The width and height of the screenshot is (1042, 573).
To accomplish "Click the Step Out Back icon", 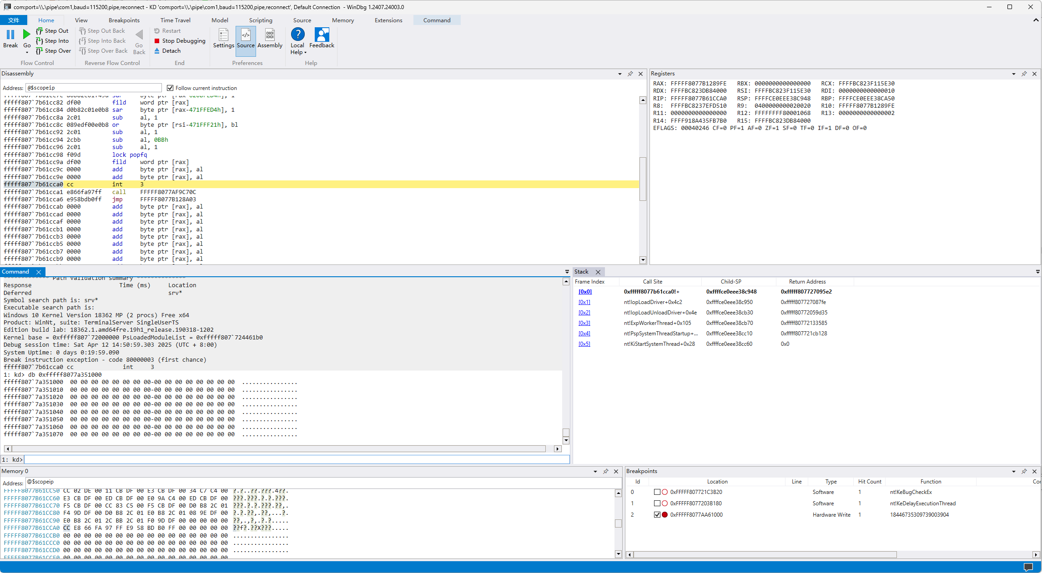I will tap(82, 31).
